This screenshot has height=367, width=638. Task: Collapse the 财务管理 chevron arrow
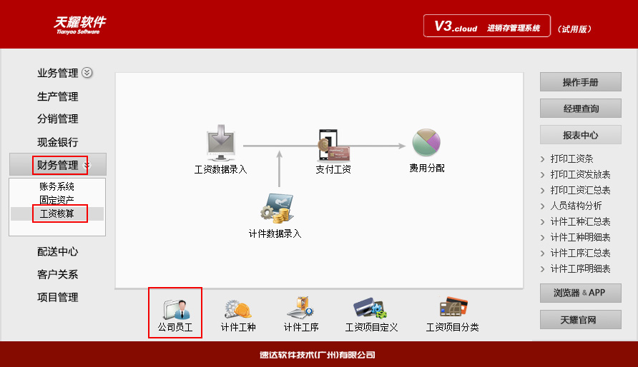pyautogui.click(x=87, y=165)
